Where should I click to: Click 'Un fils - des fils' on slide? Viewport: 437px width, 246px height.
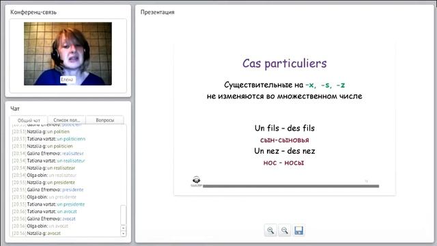(285, 128)
